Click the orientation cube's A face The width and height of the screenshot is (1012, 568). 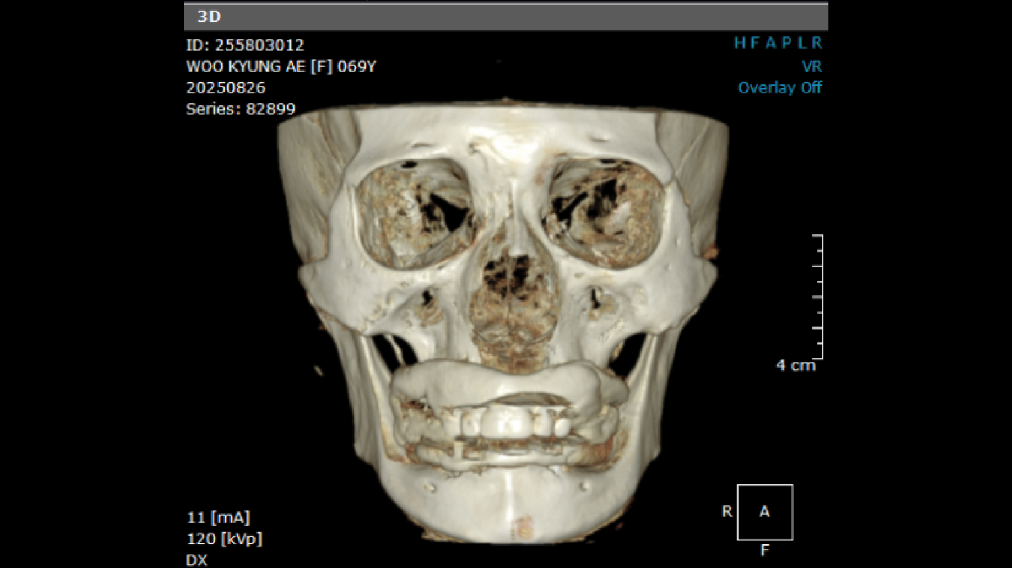[764, 512]
